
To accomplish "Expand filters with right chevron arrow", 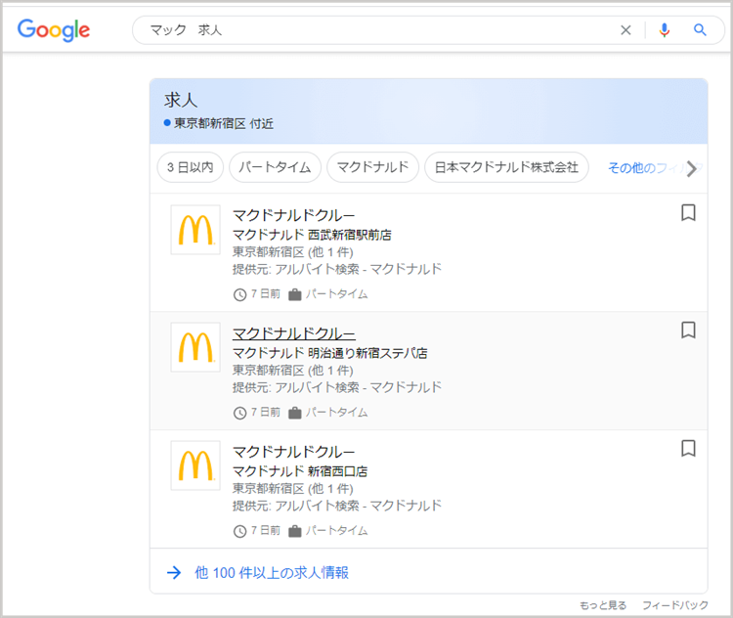I will point(692,168).
